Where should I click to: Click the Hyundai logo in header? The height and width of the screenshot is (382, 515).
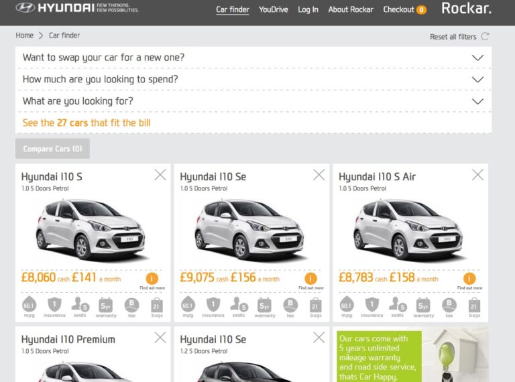coord(77,8)
